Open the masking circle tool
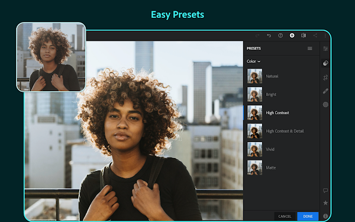Screen dimensions: 355x222 point(325,104)
